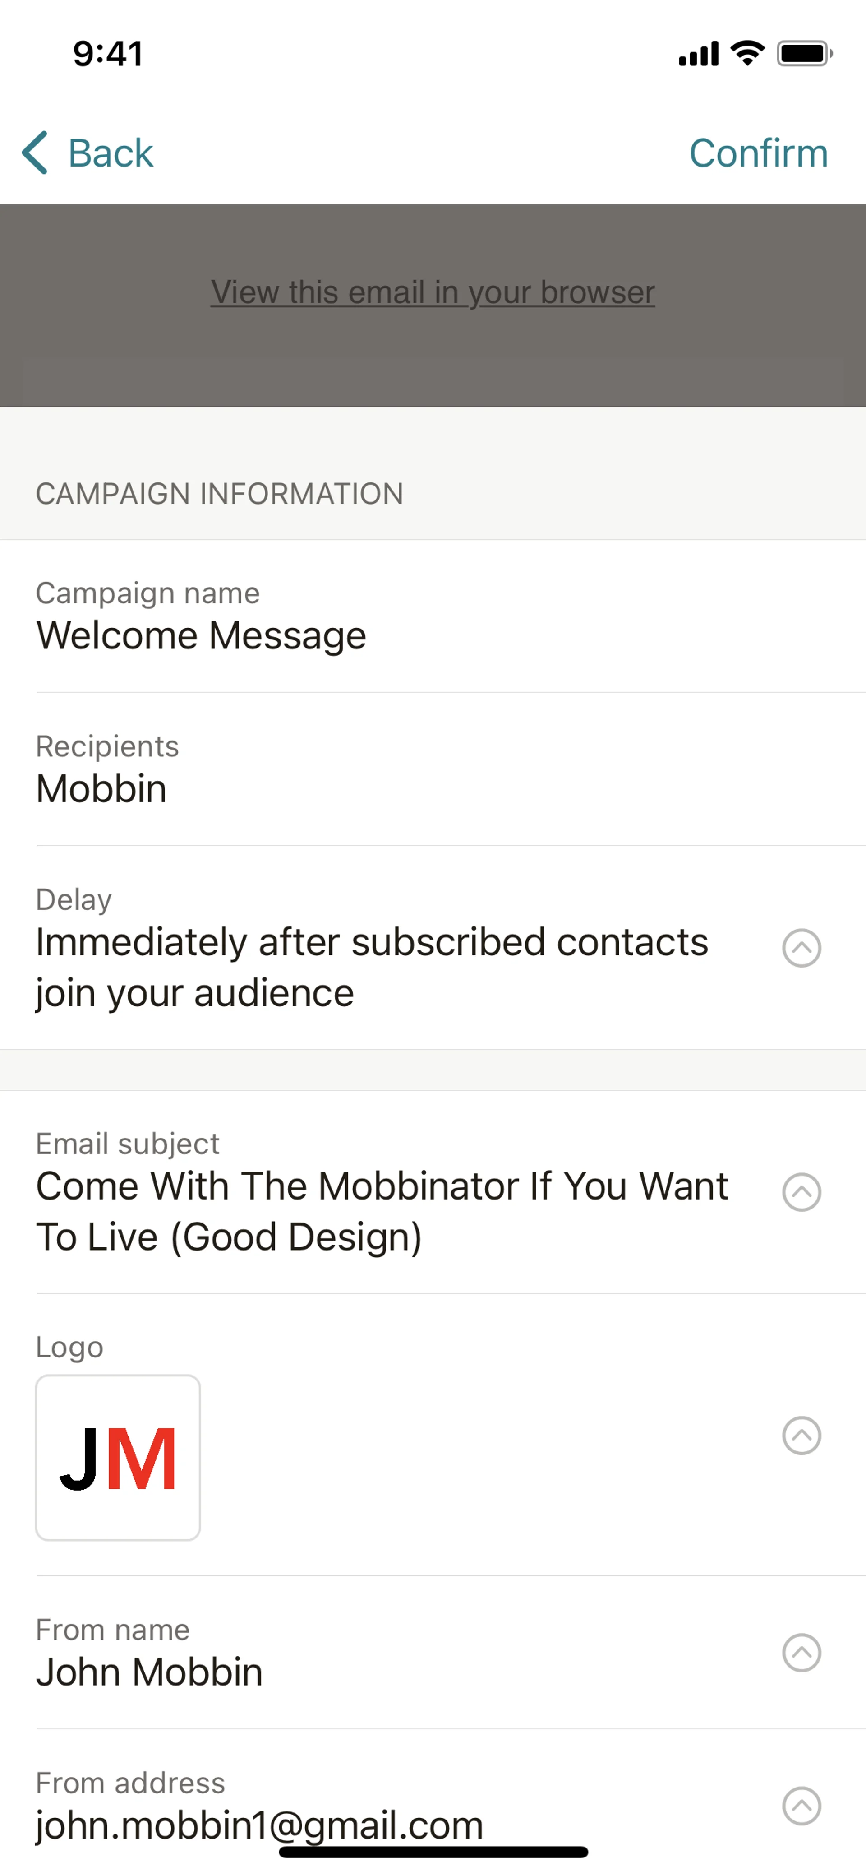Tap the Back button label
Viewport: 866px width, 1876px height.
111,153
